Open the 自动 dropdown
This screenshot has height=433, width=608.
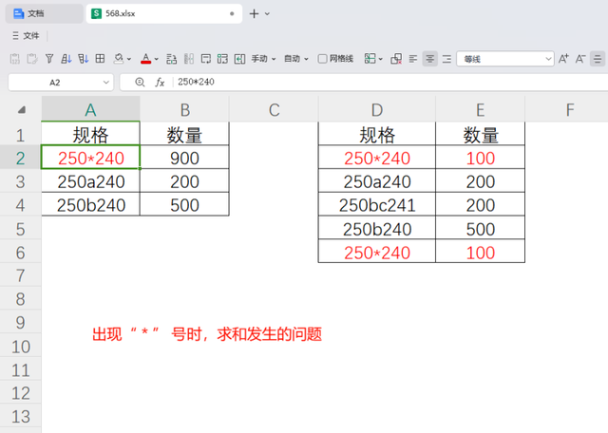pos(295,59)
